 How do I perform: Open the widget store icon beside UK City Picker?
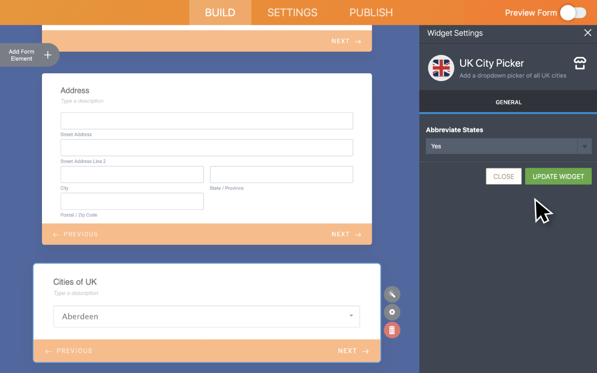point(579,63)
